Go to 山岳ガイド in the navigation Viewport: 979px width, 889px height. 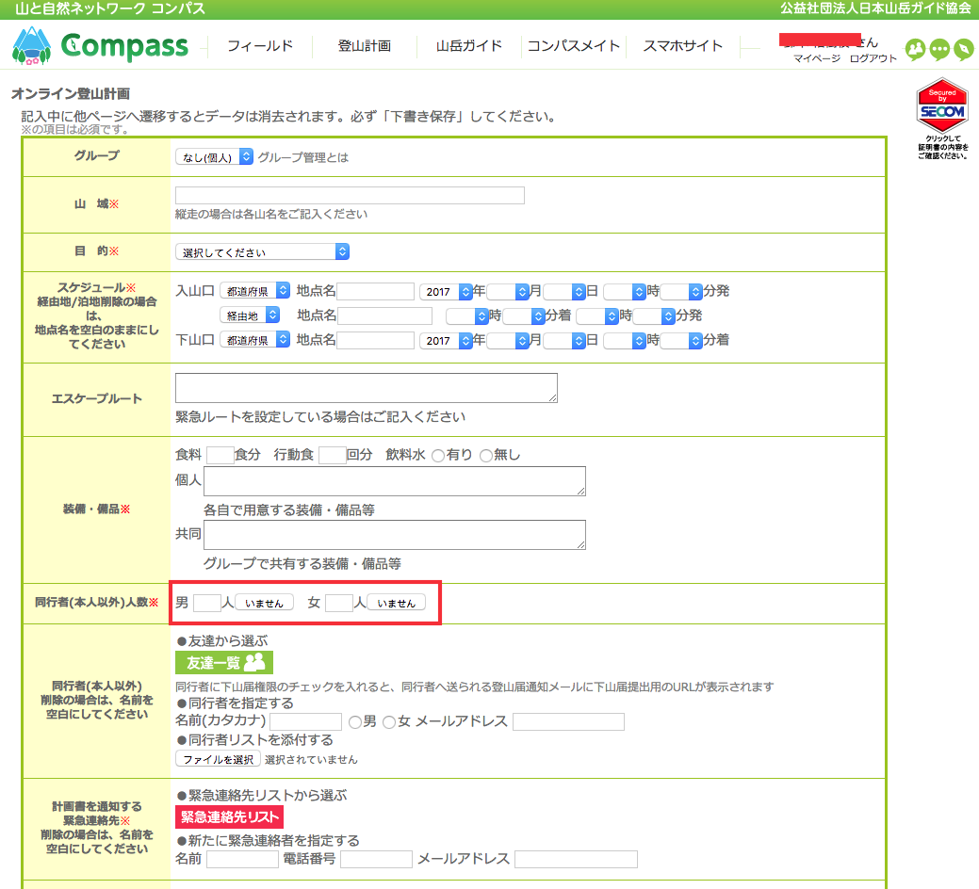468,46
